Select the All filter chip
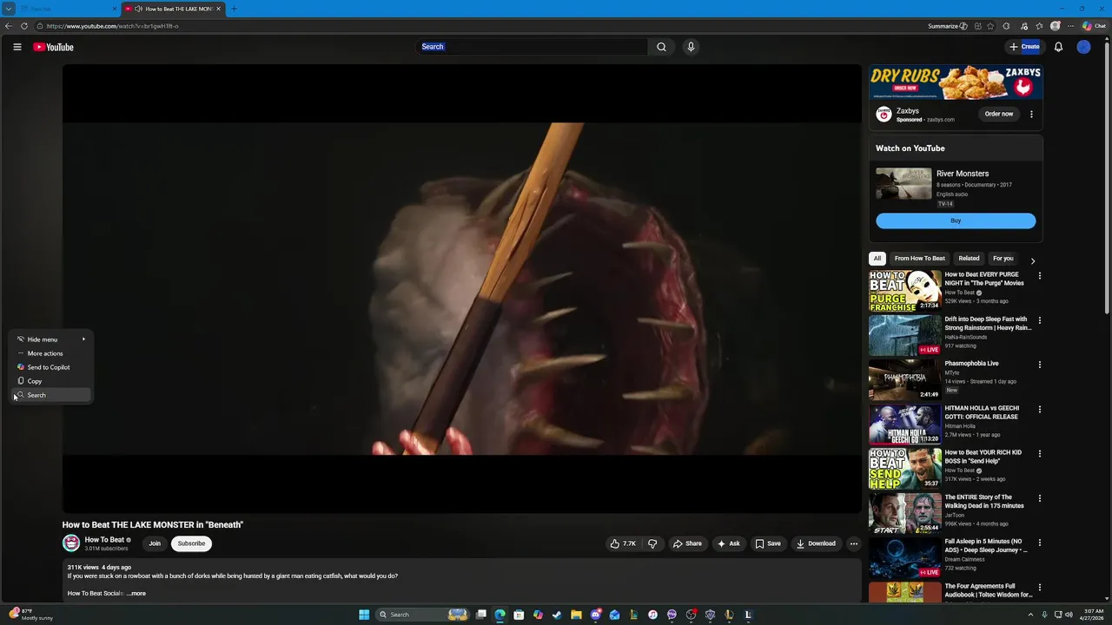Viewport: 1112px width, 625px height. pos(877,259)
